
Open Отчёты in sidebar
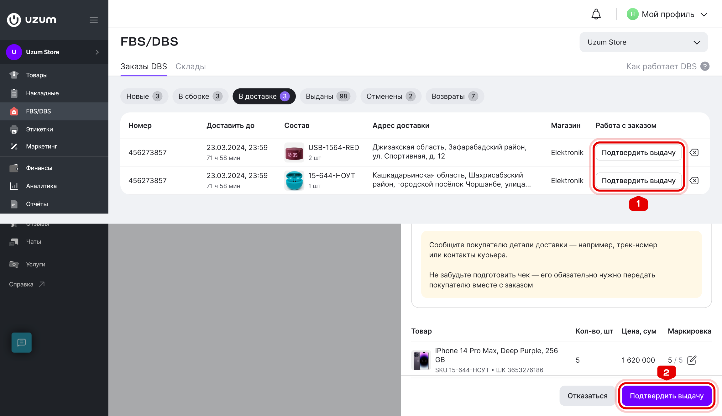click(x=54, y=204)
